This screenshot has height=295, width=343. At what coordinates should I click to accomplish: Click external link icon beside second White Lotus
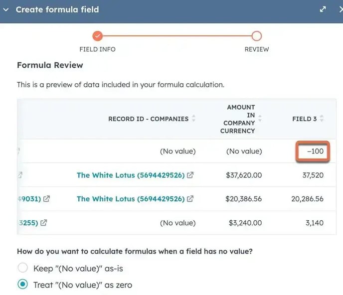point(190,198)
